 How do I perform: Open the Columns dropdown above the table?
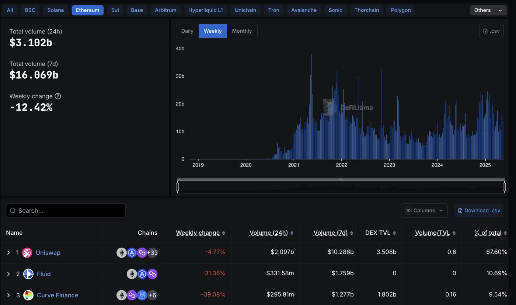tap(424, 211)
